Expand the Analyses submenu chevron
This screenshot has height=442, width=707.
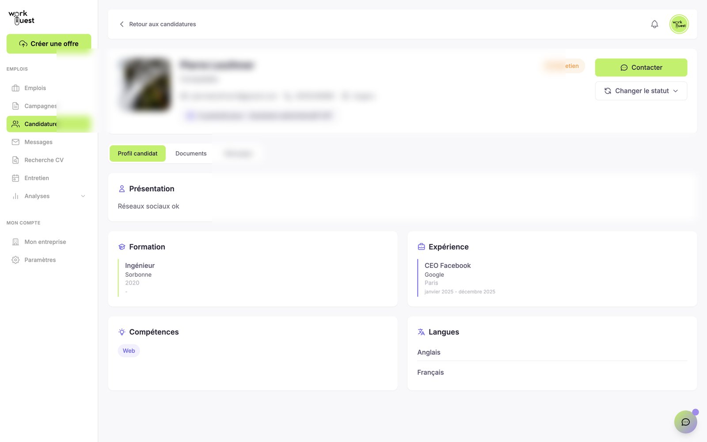click(x=83, y=196)
